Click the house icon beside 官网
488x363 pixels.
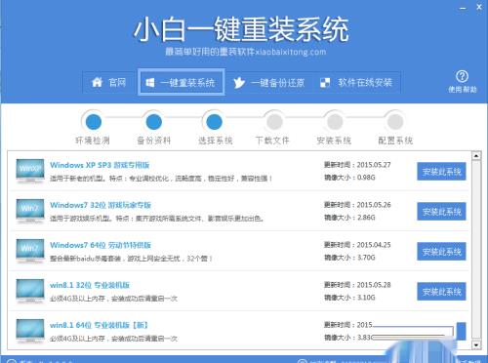pos(97,82)
